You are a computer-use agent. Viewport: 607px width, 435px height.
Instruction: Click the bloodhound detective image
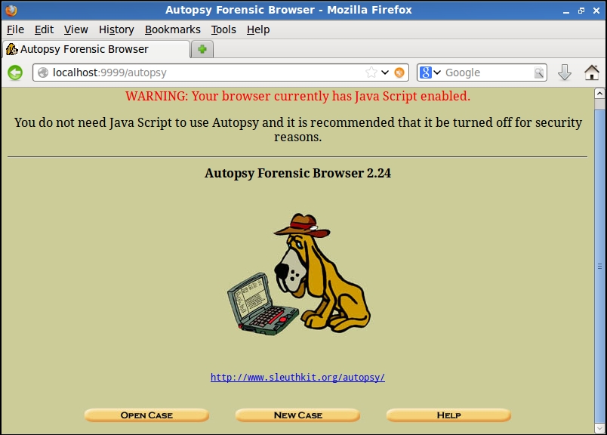point(298,274)
